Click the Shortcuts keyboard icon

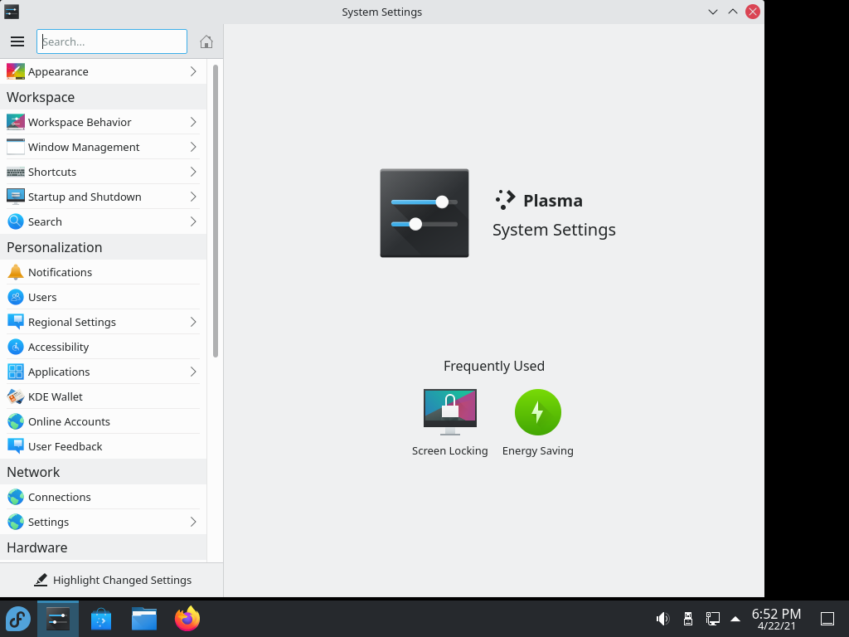click(x=16, y=172)
